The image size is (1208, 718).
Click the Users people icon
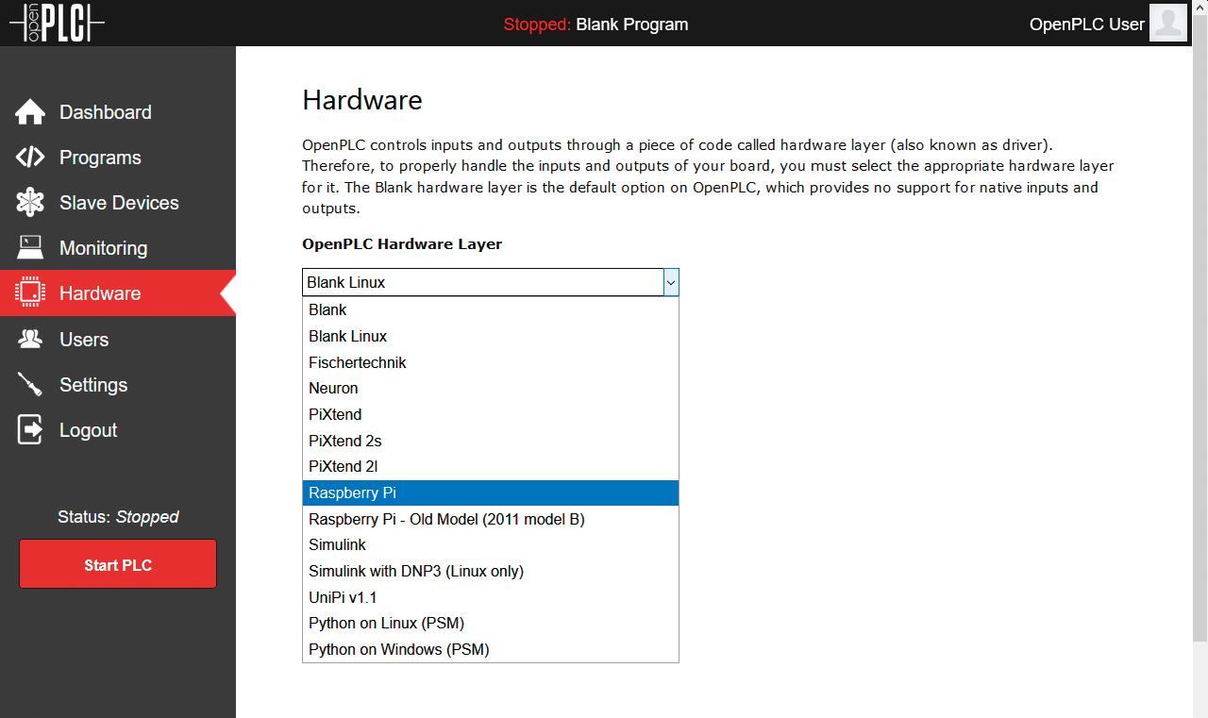tap(30, 339)
